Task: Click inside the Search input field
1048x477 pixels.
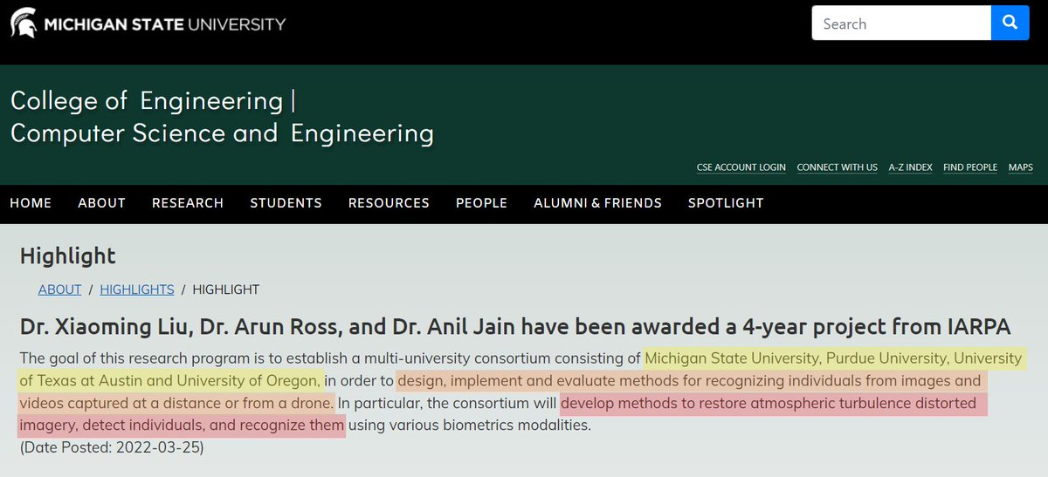Action: click(900, 24)
